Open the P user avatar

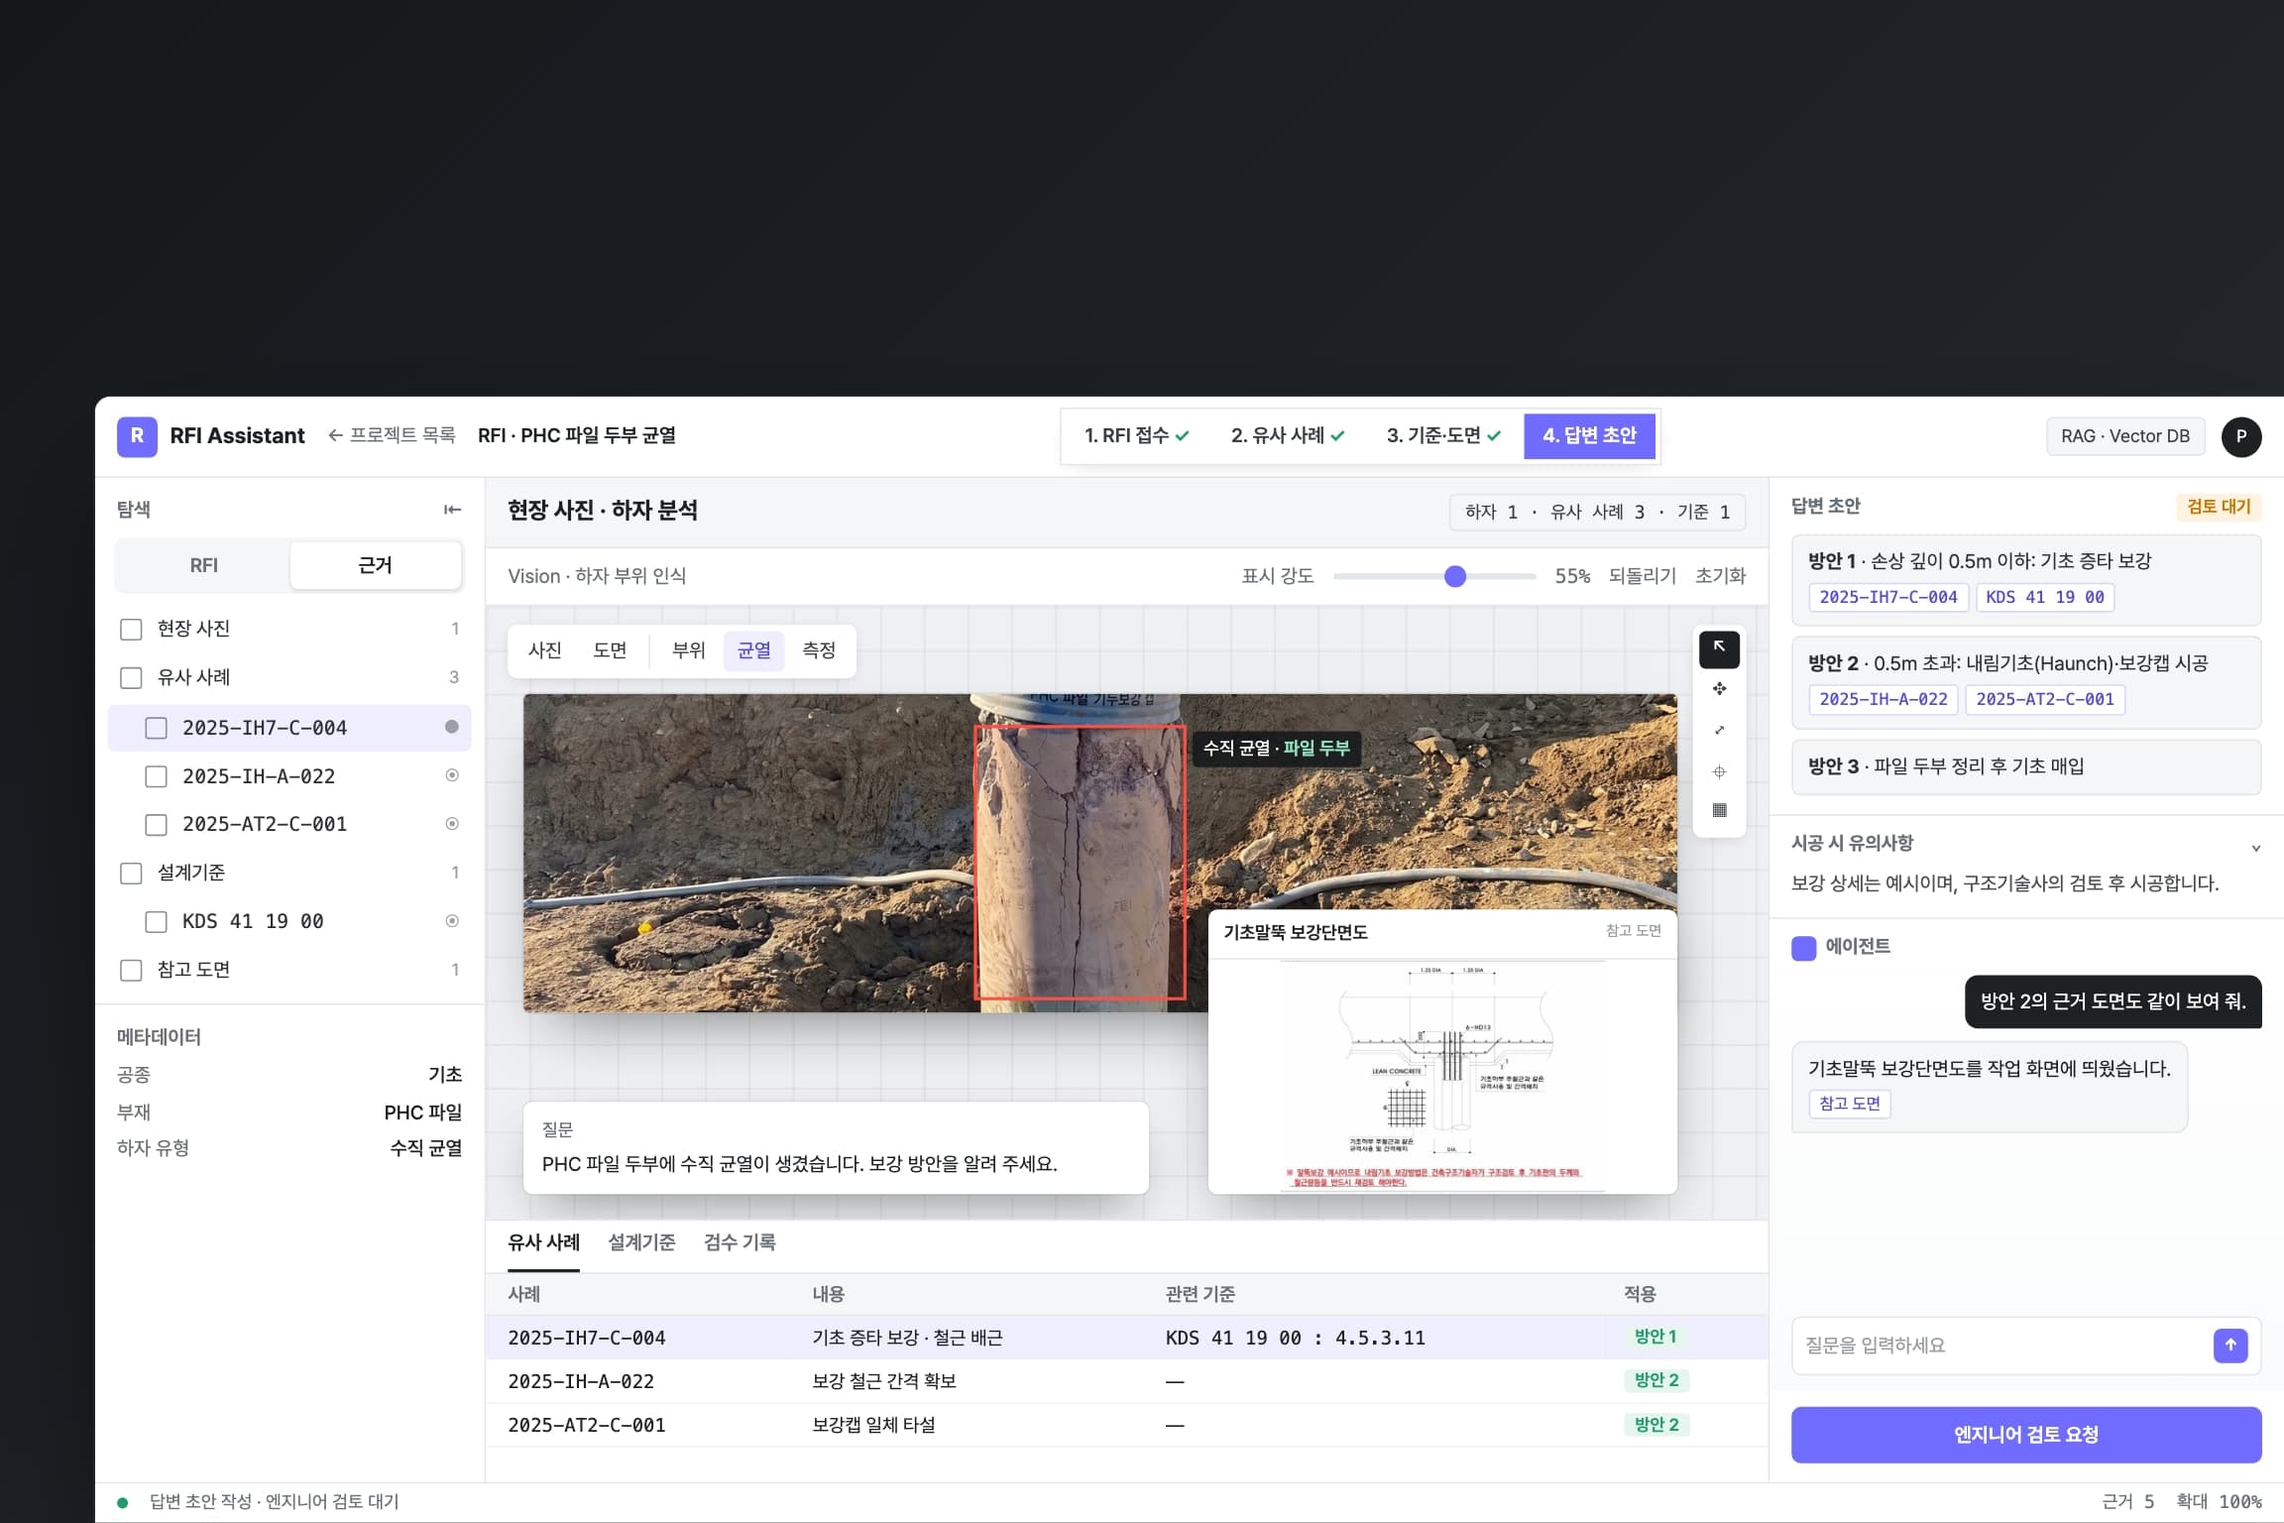(x=2240, y=436)
